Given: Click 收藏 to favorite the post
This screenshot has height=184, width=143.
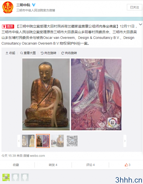Looking at the screenshot, I should tap(16, 165).
